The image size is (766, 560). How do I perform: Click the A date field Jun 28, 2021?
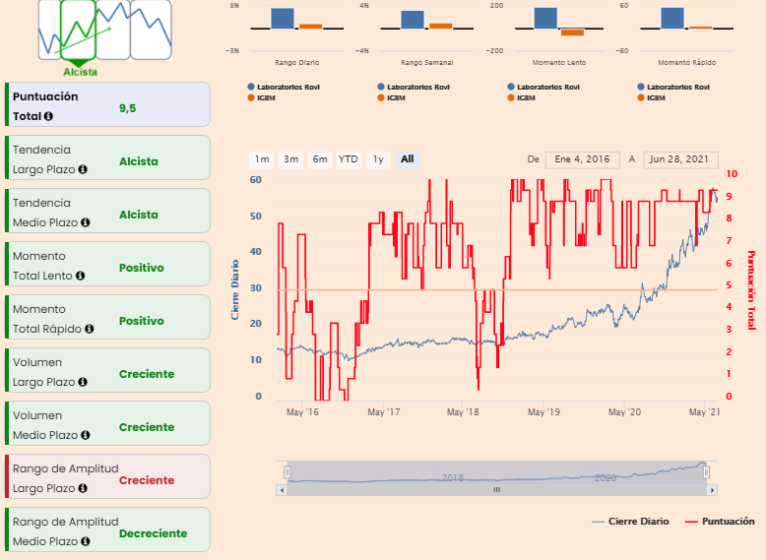pyautogui.click(x=681, y=159)
